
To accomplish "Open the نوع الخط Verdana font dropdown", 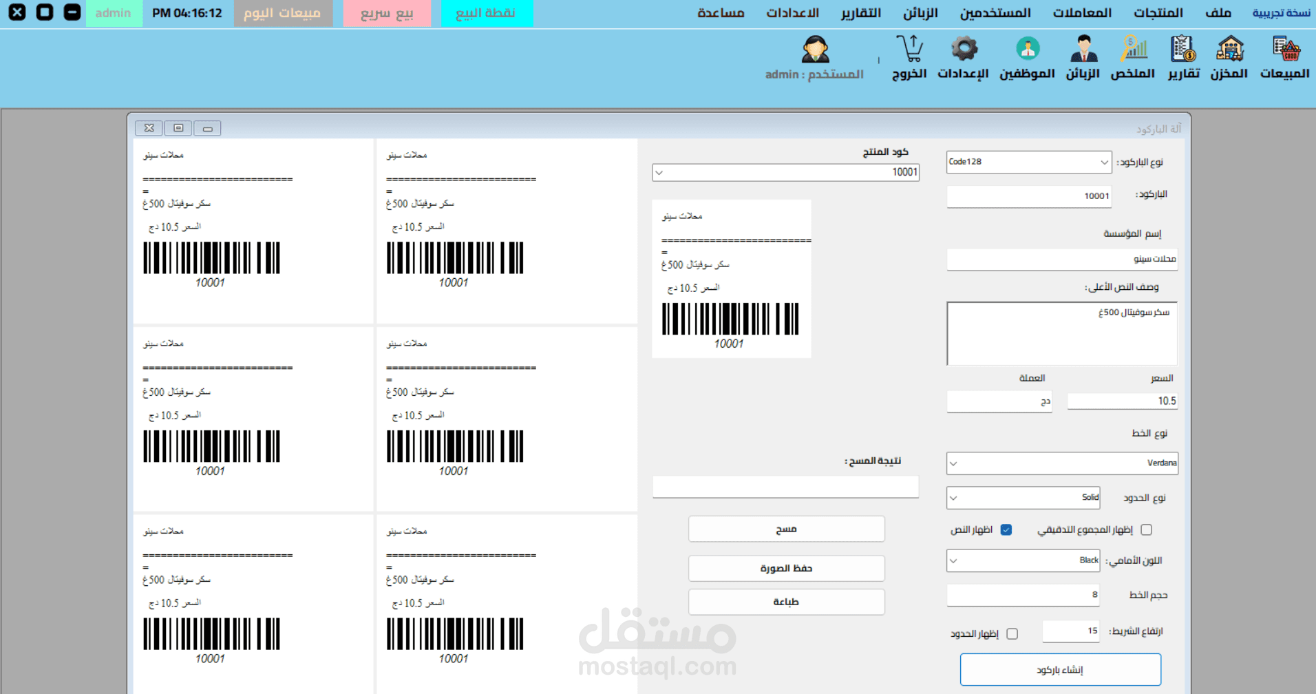I will tap(1062, 463).
